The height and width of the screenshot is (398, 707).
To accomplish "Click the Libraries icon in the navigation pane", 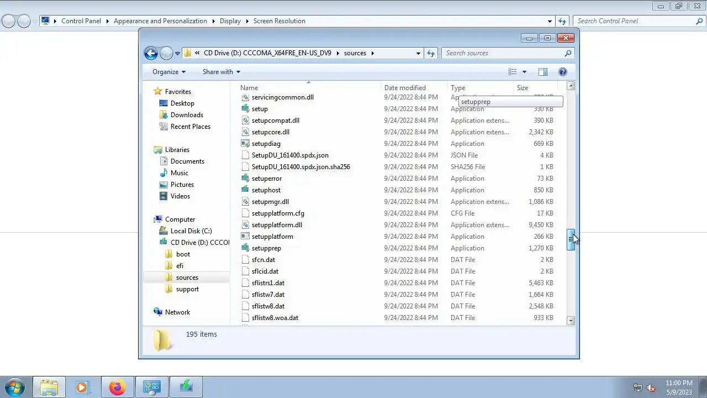I will [x=158, y=150].
